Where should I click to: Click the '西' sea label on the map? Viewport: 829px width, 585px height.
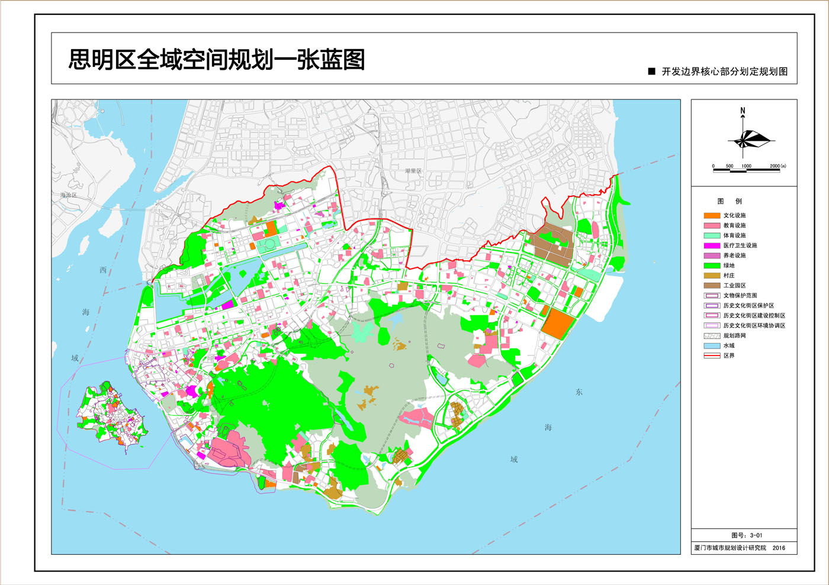point(103,270)
